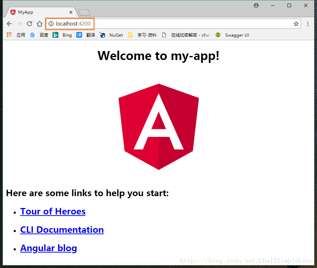Close the Chrome window
317x268 pixels.
(x=306, y=5)
